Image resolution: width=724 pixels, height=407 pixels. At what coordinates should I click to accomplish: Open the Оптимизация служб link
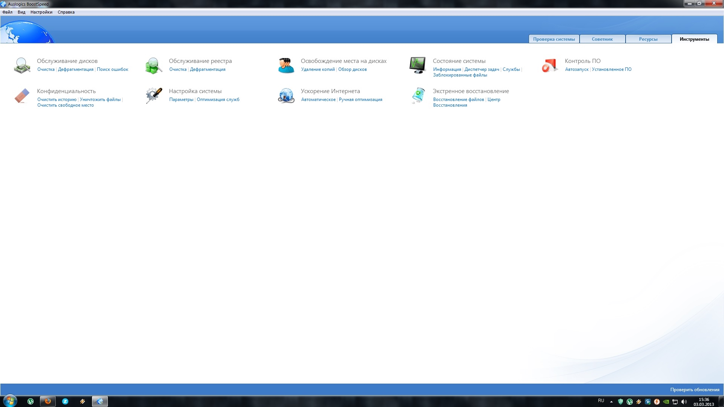pos(218,99)
